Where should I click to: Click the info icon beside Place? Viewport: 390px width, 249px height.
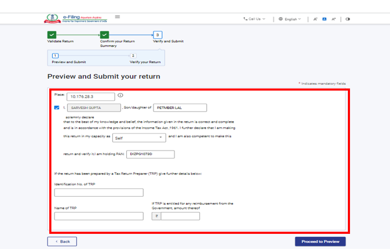point(120,95)
